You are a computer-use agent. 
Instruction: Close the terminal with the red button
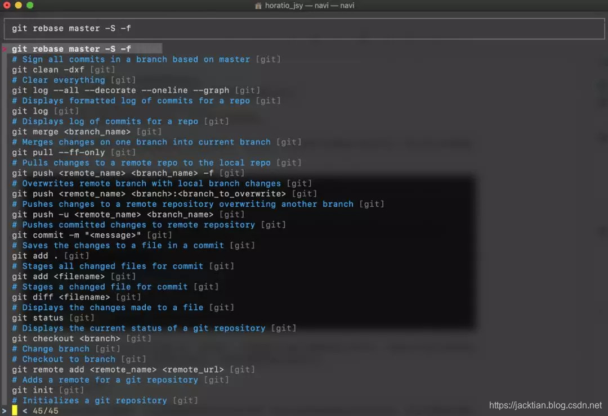pyautogui.click(x=7, y=5)
